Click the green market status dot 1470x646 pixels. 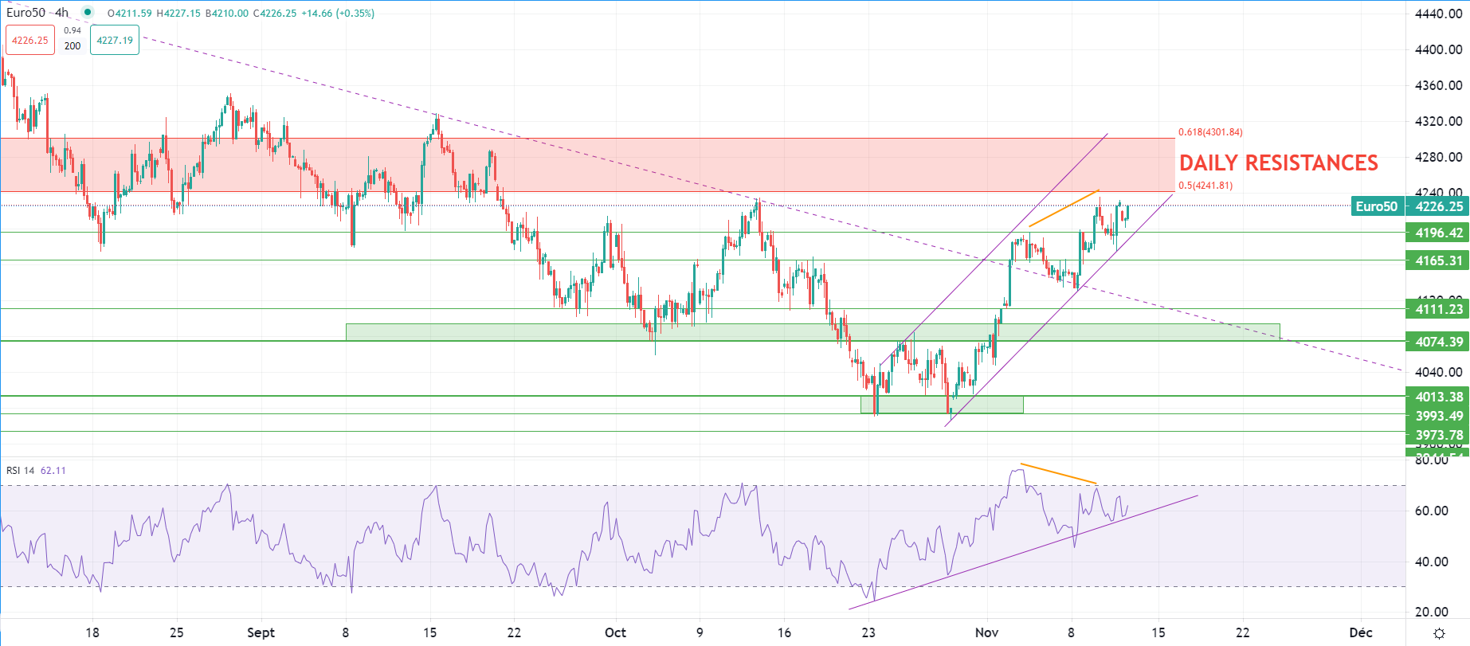tap(88, 13)
